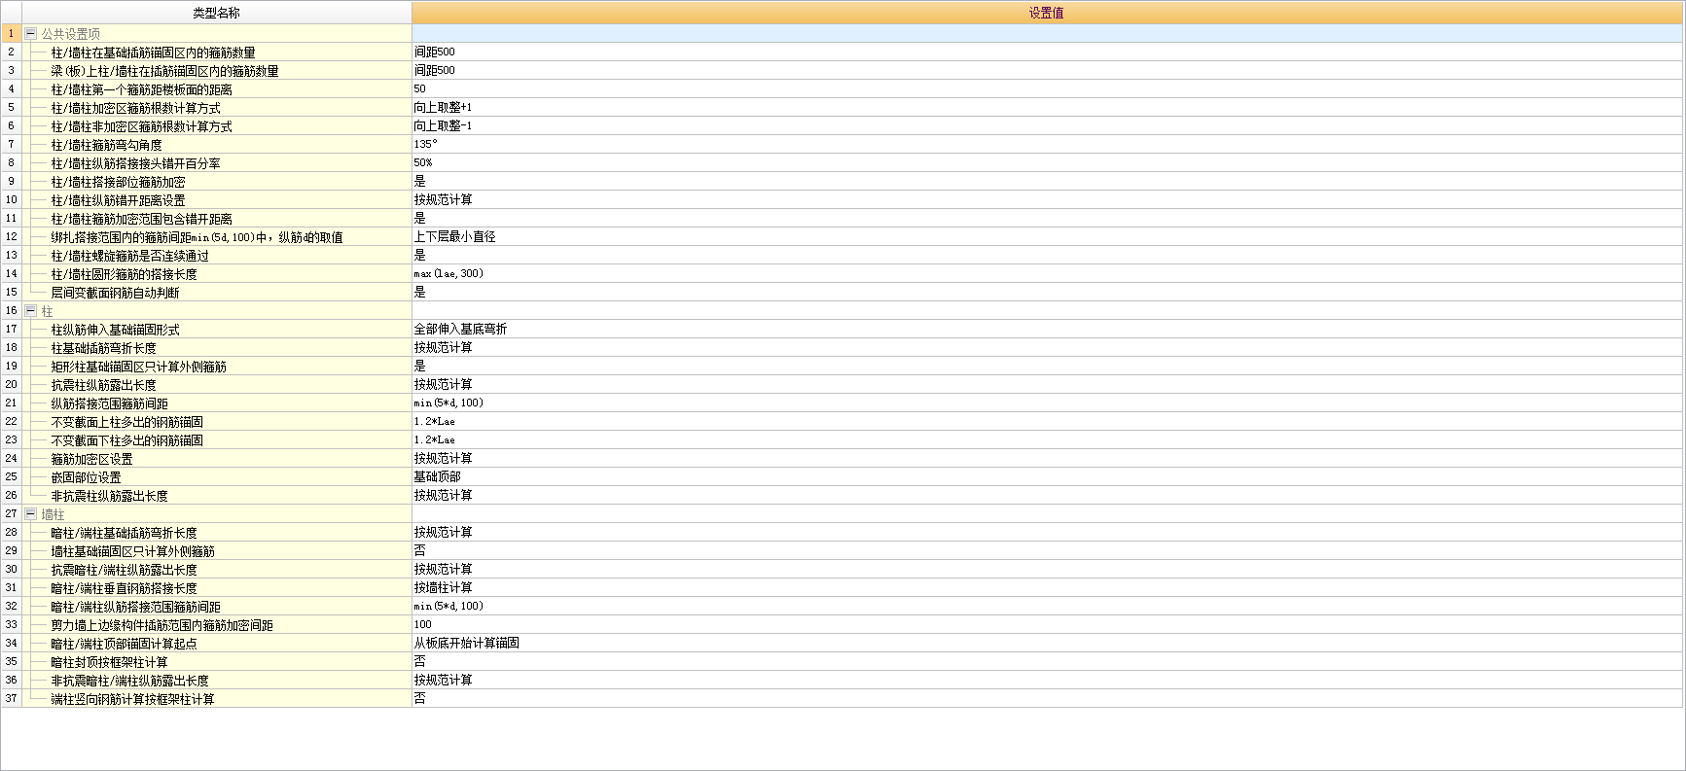Select row 柱/墙柱纵筋错开距离设置
1686x771 pixels.
[118, 200]
